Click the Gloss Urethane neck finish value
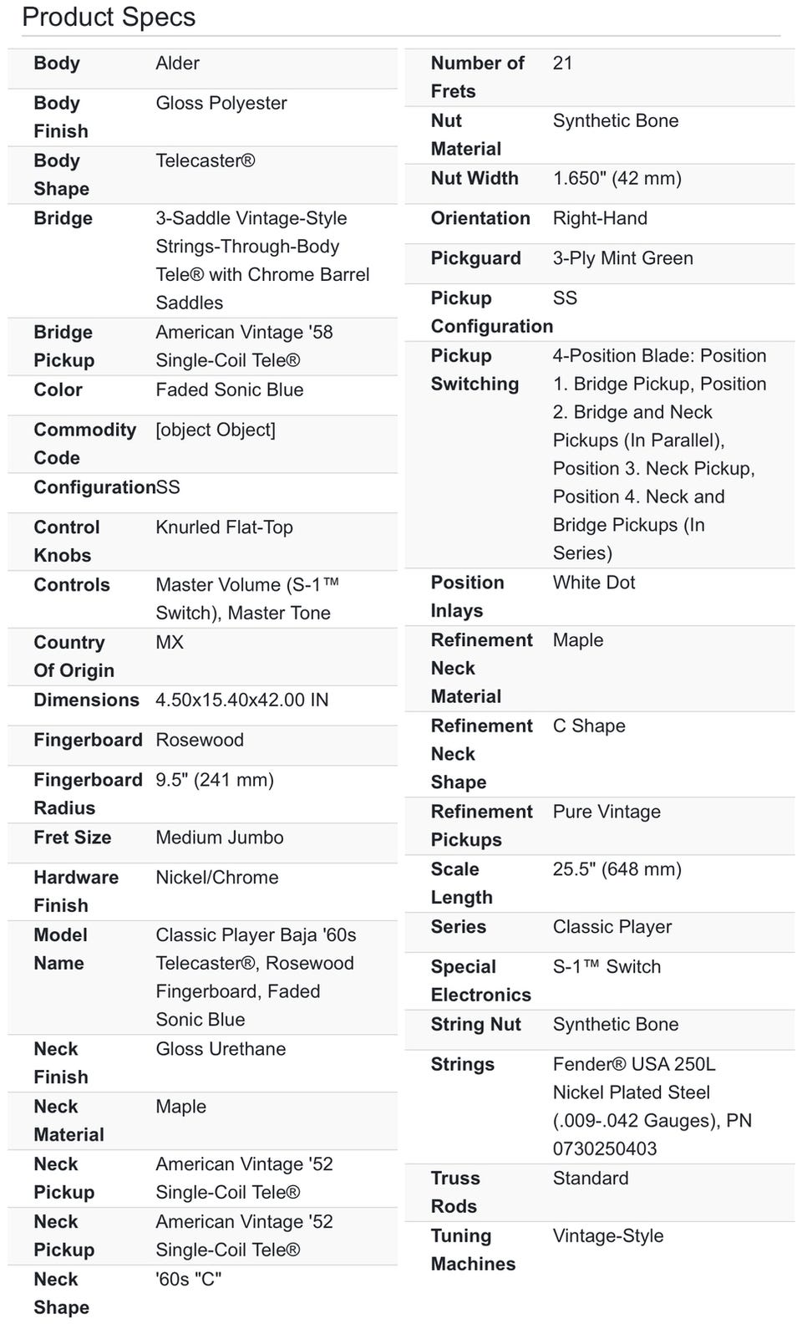This screenshot has width=802, height=1329. (221, 1050)
